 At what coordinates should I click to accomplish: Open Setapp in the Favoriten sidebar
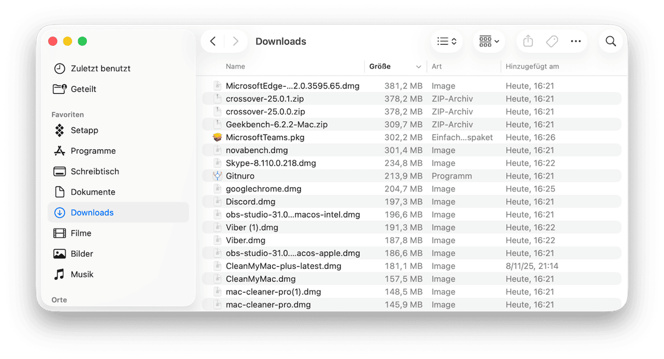tap(84, 131)
